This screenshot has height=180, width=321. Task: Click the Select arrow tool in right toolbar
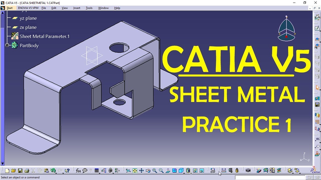317,87
